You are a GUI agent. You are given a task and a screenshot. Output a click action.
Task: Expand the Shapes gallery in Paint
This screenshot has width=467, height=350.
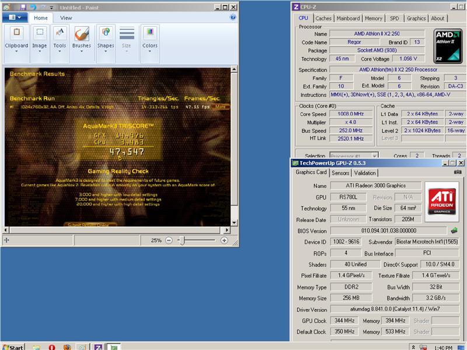(x=106, y=43)
